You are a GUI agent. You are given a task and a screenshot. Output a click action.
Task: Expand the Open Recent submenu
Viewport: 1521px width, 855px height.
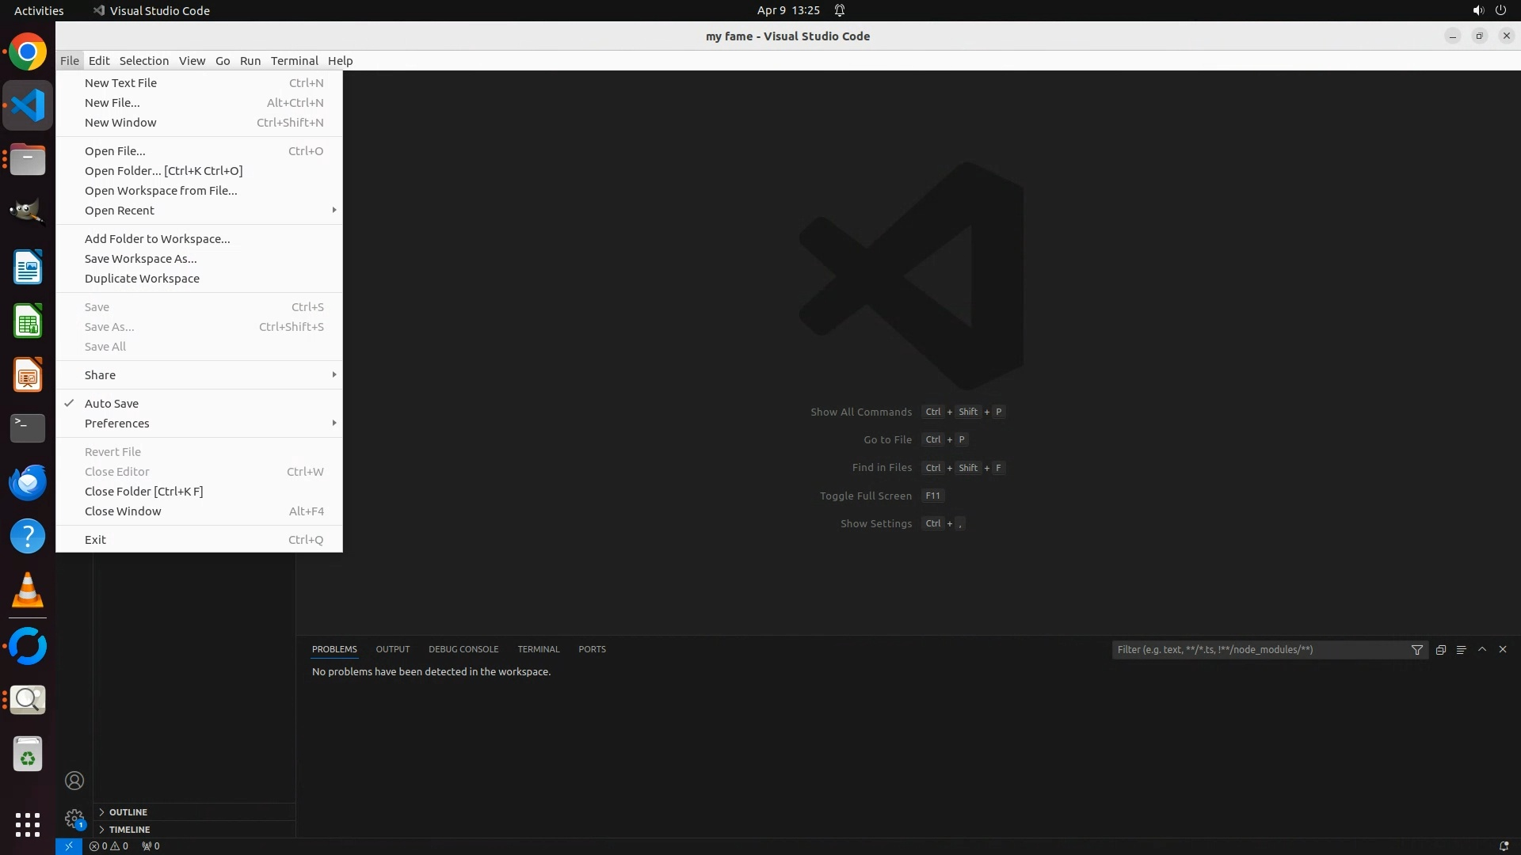pyautogui.click(x=120, y=210)
